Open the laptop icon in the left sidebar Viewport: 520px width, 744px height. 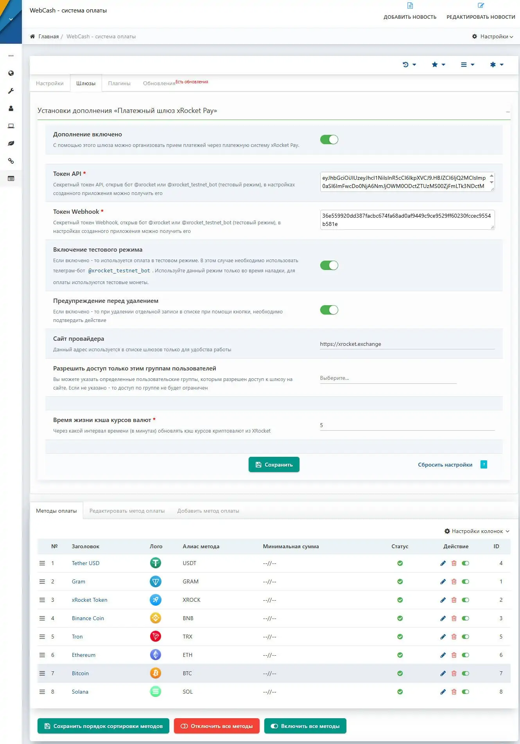click(x=11, y=126)
